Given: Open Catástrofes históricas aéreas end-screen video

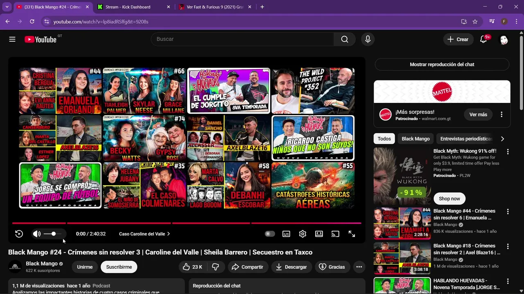Looking at the screenshot, I should coord(313,185).
